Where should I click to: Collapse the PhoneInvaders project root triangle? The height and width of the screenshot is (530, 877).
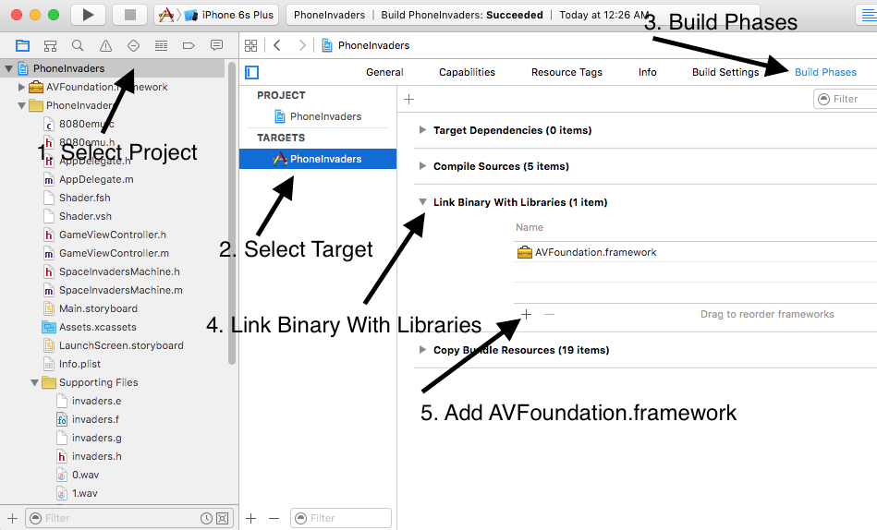pyautogui.click(x=8, y=68)
